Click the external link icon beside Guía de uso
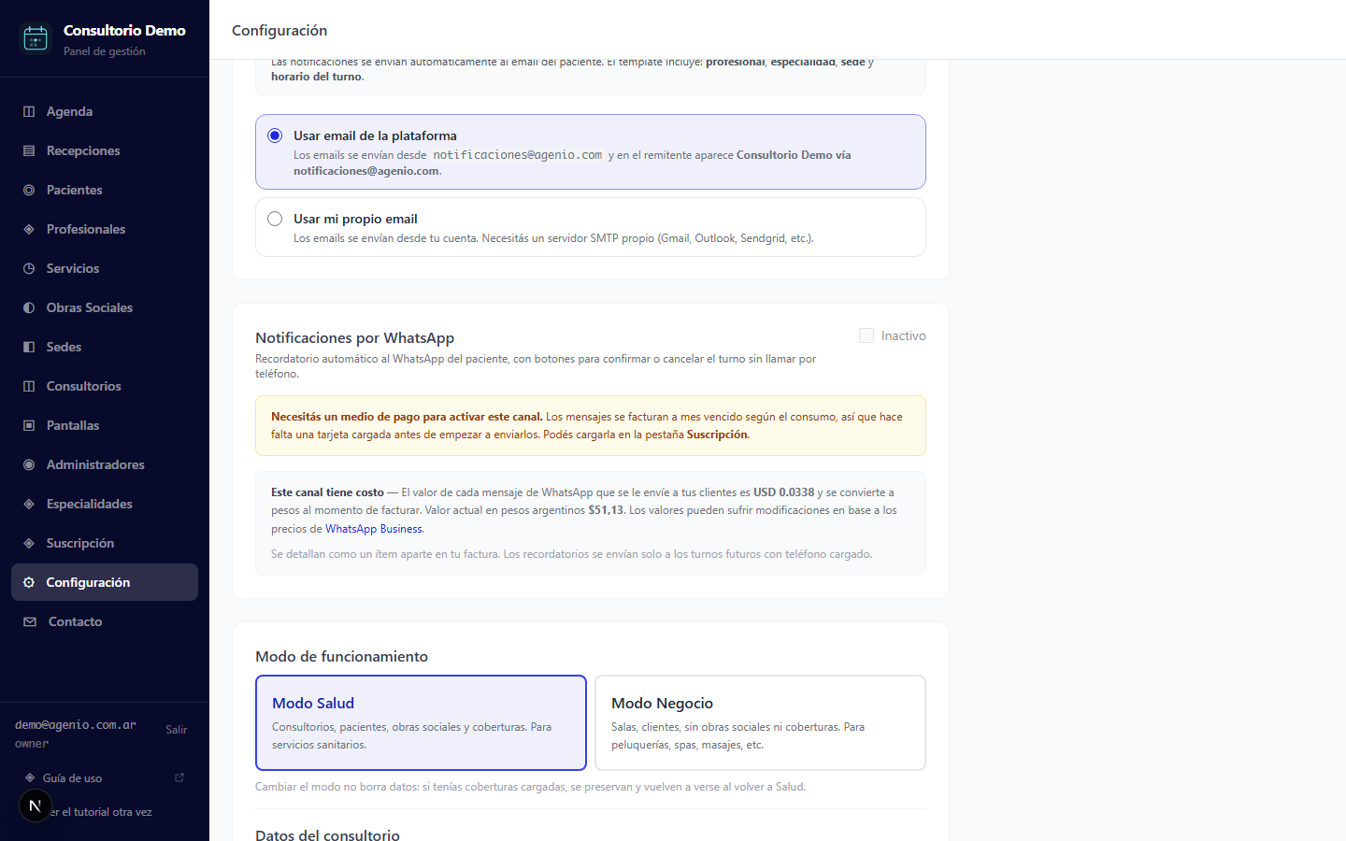 pos(179,777)
